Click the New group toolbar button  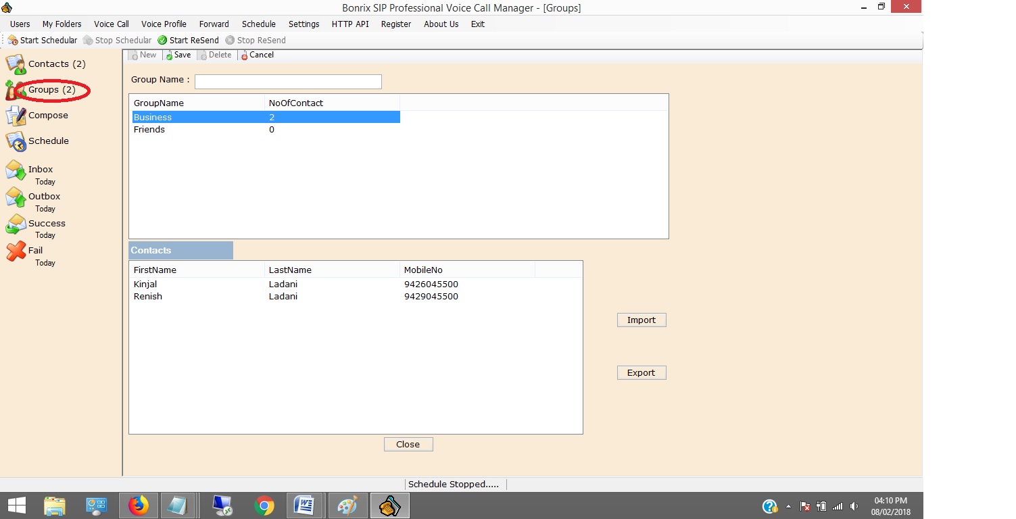point(143,55)
